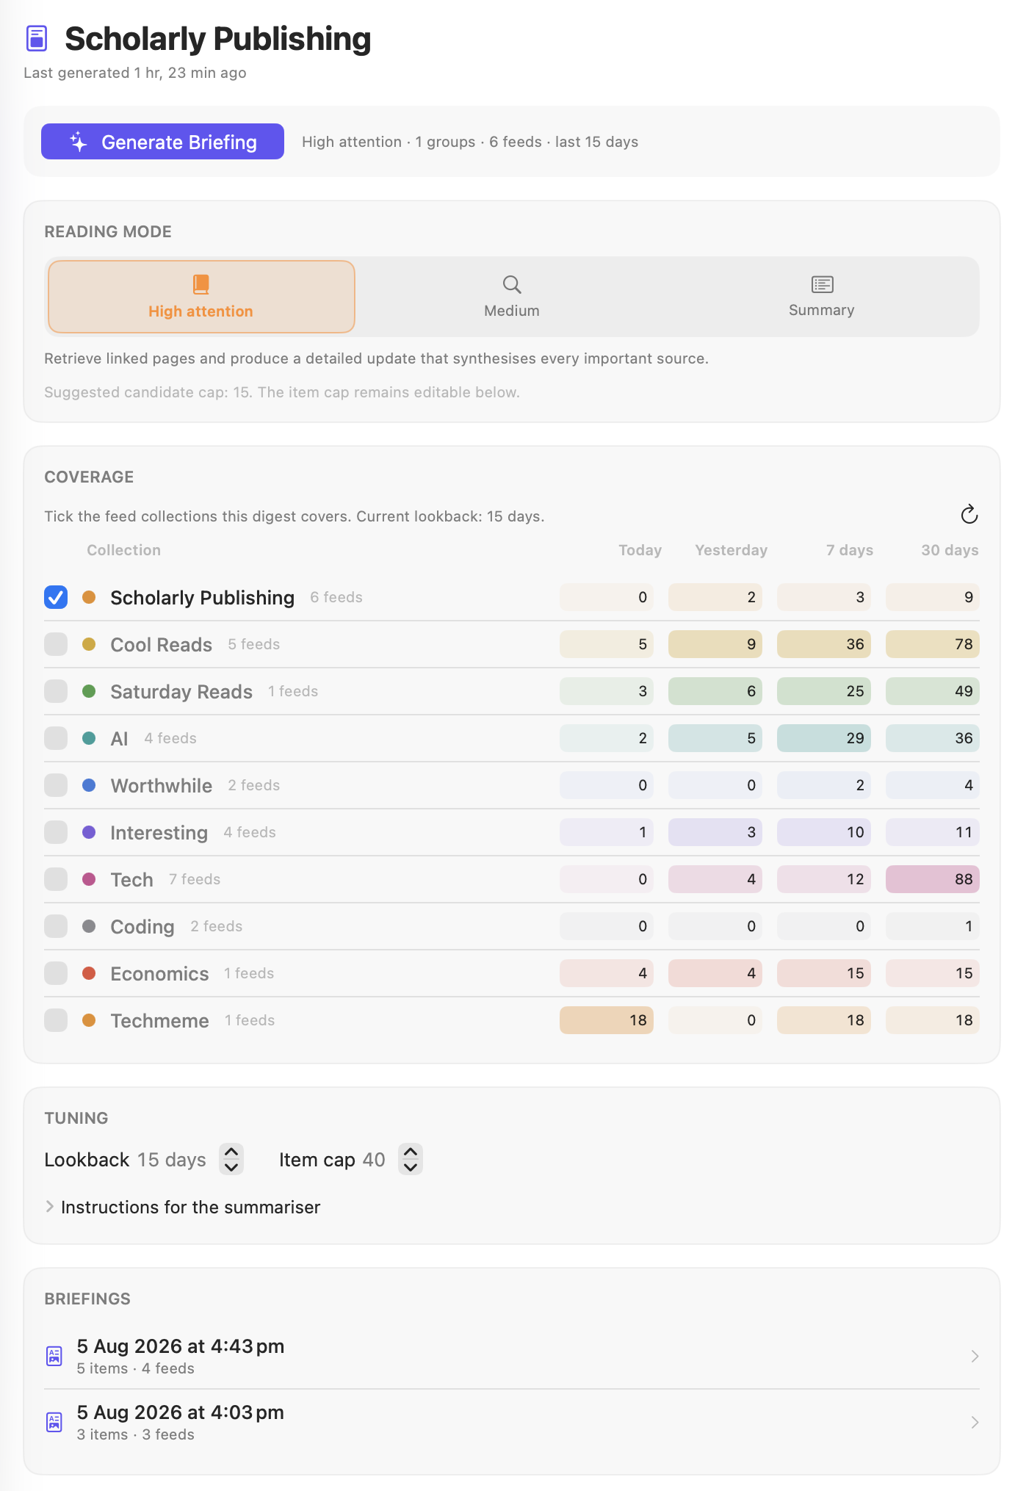This screenshot has height=1491, width=1015.
Task: Click the Coding collection name
Action: tap(142, 927)
